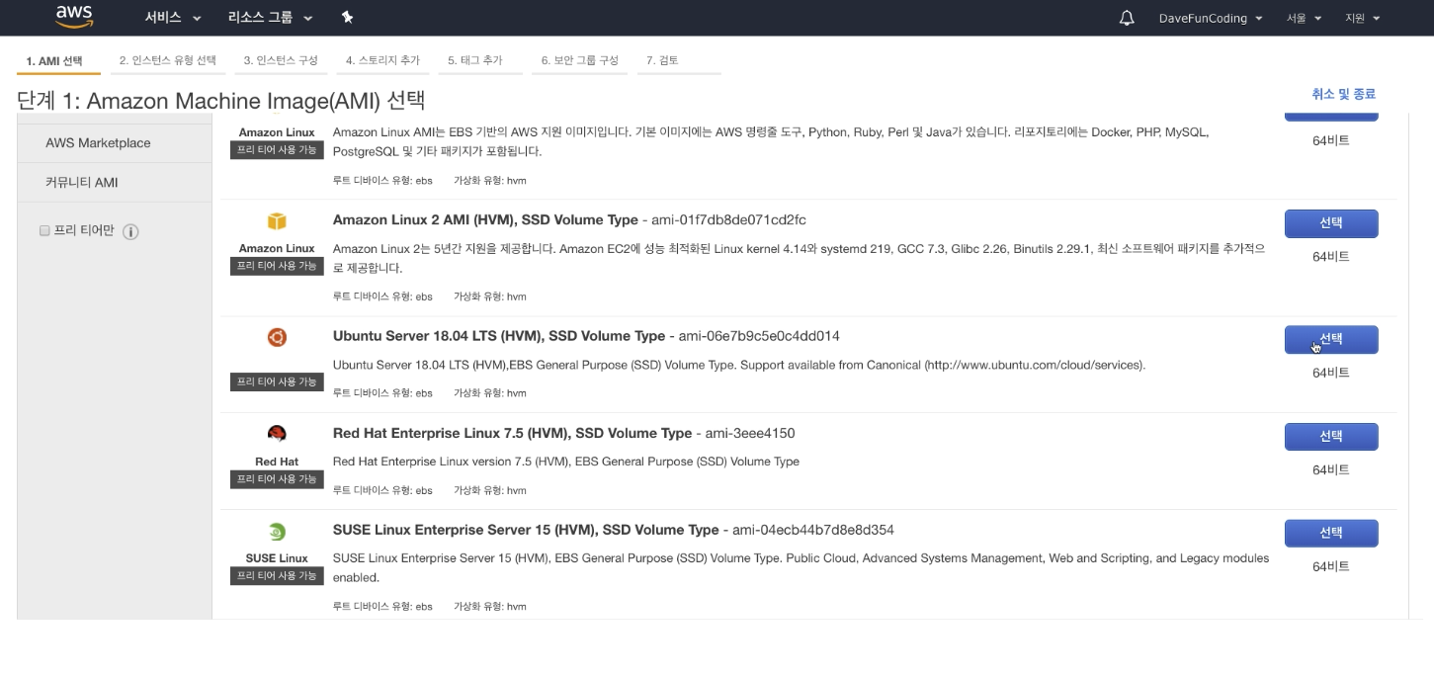Screen dimensions: 1434x676
Task: Select Red Hat Enterprise Linux 7.5 with 선택 button
Action: (1331, 436)
